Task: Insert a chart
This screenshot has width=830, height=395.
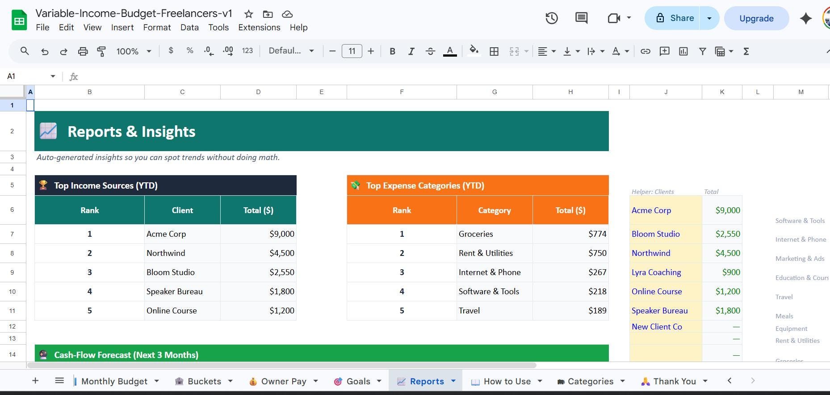Action: point(683,51)
